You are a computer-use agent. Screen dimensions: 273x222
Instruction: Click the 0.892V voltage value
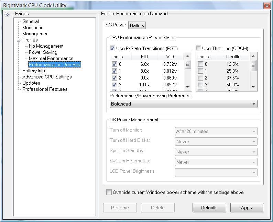coord(170,85)
